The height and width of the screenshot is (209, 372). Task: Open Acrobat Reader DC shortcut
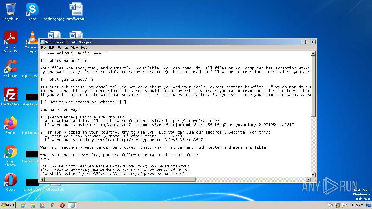click(x=10, y=42)
